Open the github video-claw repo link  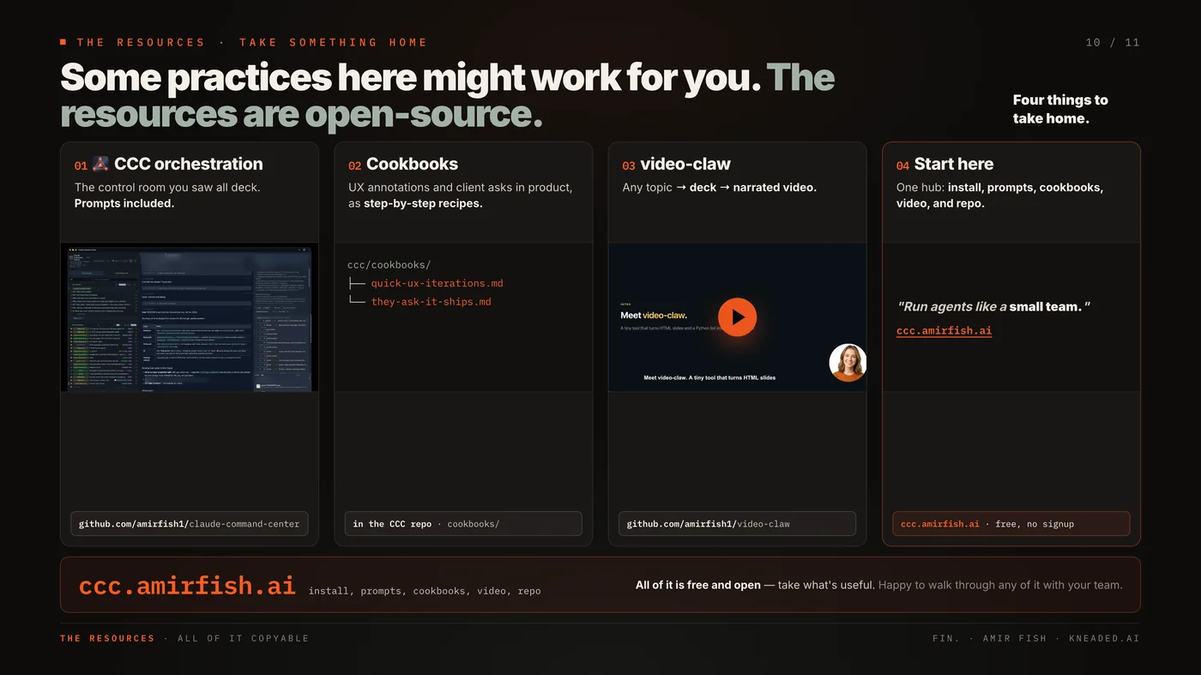click(x=737, y=523)
